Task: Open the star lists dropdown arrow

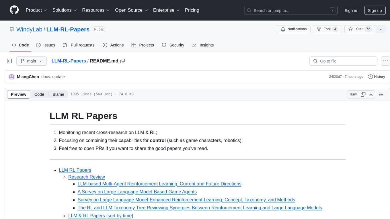Action: pos(381,29)
